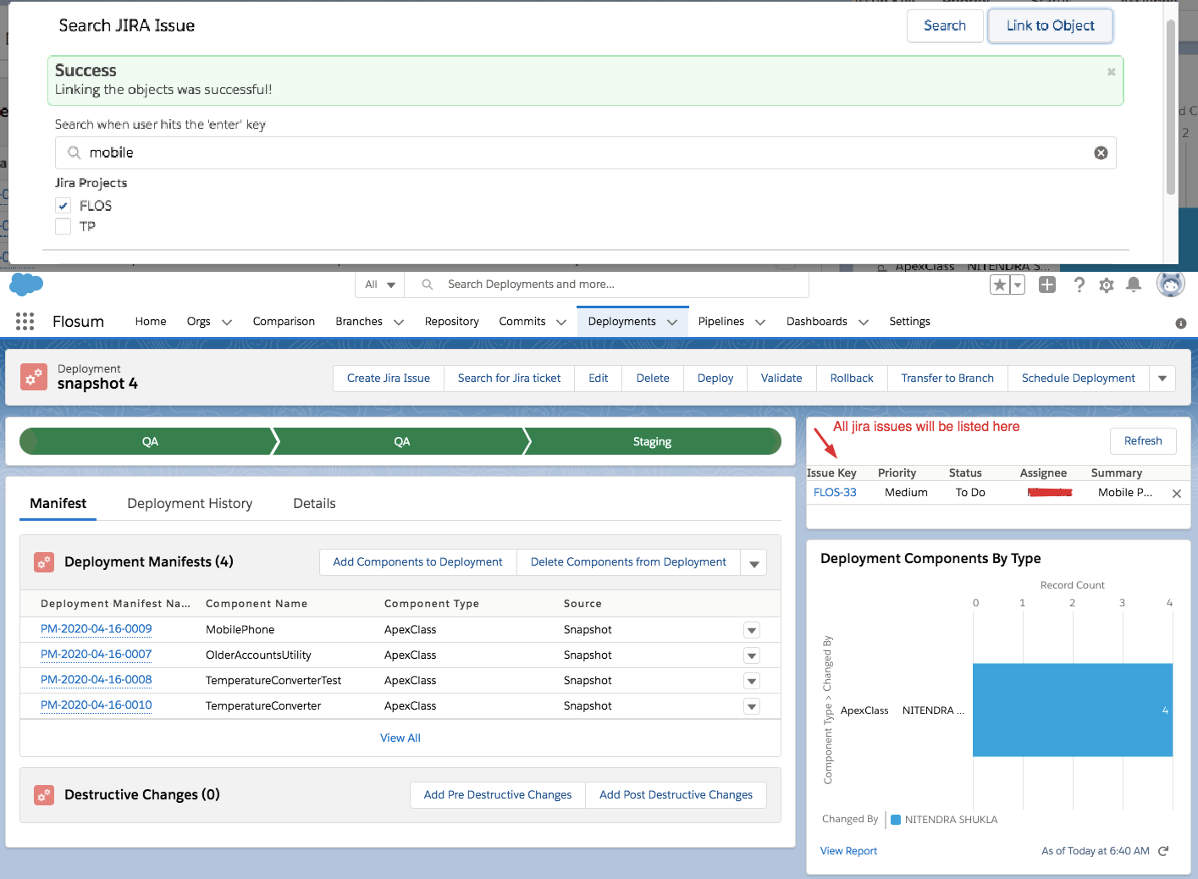
Task: Switch to the Deployment History tab
Action: click(x=190, y=503)
